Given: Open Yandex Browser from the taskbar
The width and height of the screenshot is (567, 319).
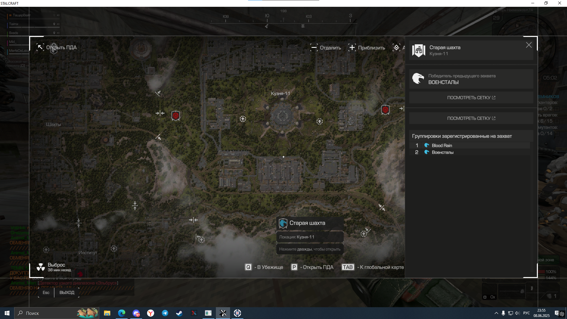Looking at the screenshot, I should 150,313.
